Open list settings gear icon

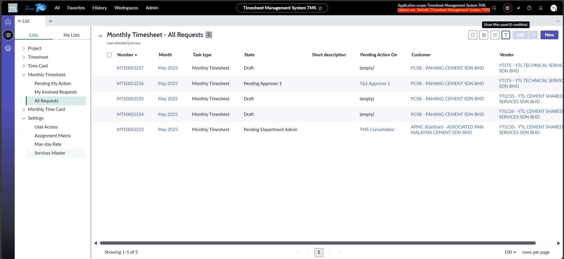484,35
